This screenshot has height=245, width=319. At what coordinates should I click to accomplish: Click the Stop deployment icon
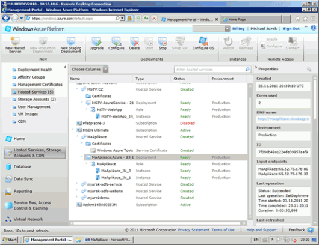(163, 41)
